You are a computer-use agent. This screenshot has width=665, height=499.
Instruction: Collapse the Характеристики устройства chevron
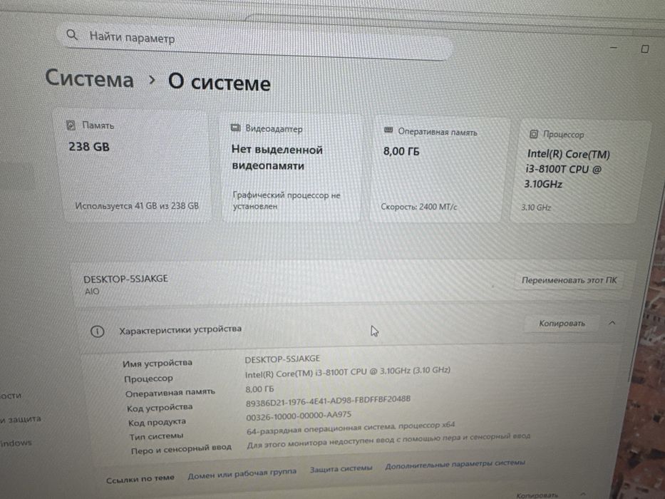pos(612,324)
